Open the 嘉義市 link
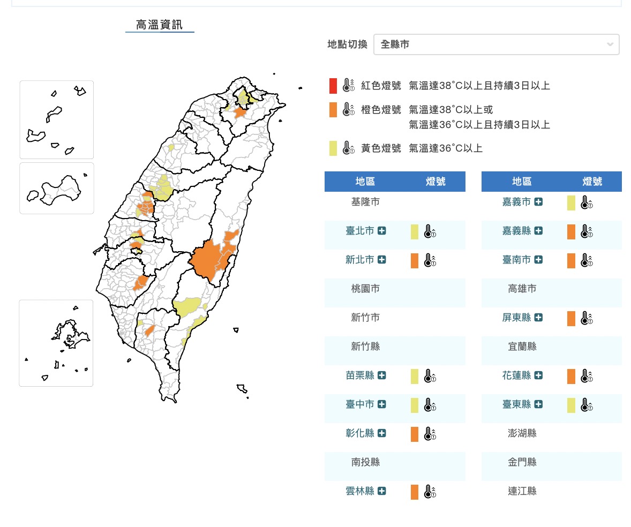Screen dimensions: 631x527 (x=516, y=202)
